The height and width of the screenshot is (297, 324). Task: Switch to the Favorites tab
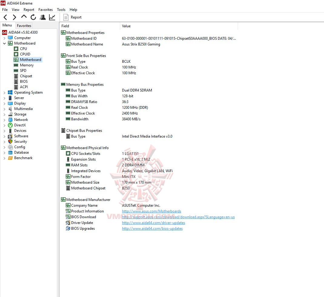click(x=24, y=26)
